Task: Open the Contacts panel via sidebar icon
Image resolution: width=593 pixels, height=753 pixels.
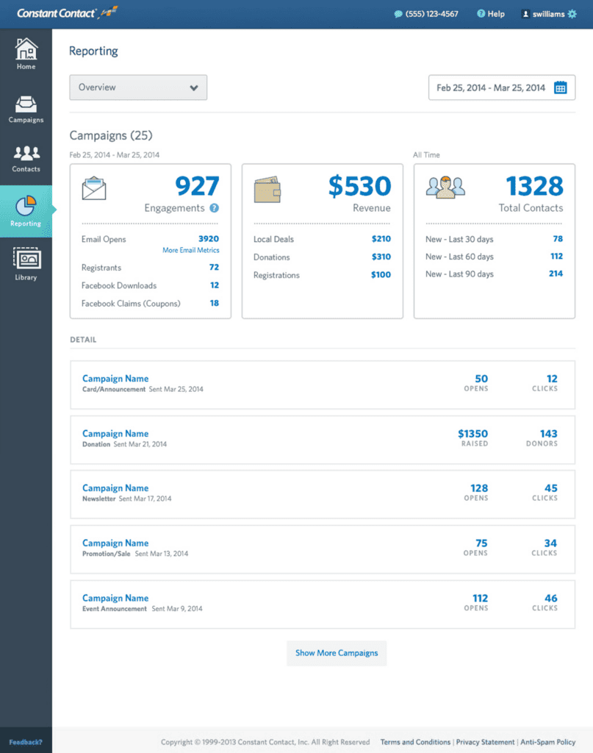Action: click(x=26, y=157)
